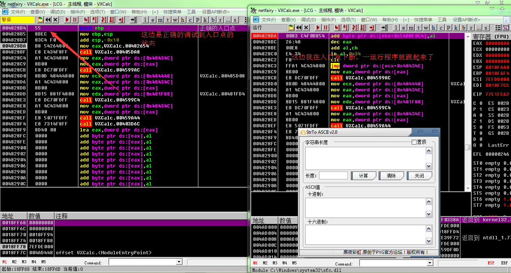Restart the program in left debugger toolbar
This screenshot has width=511, height=273.
click(48, 20)
